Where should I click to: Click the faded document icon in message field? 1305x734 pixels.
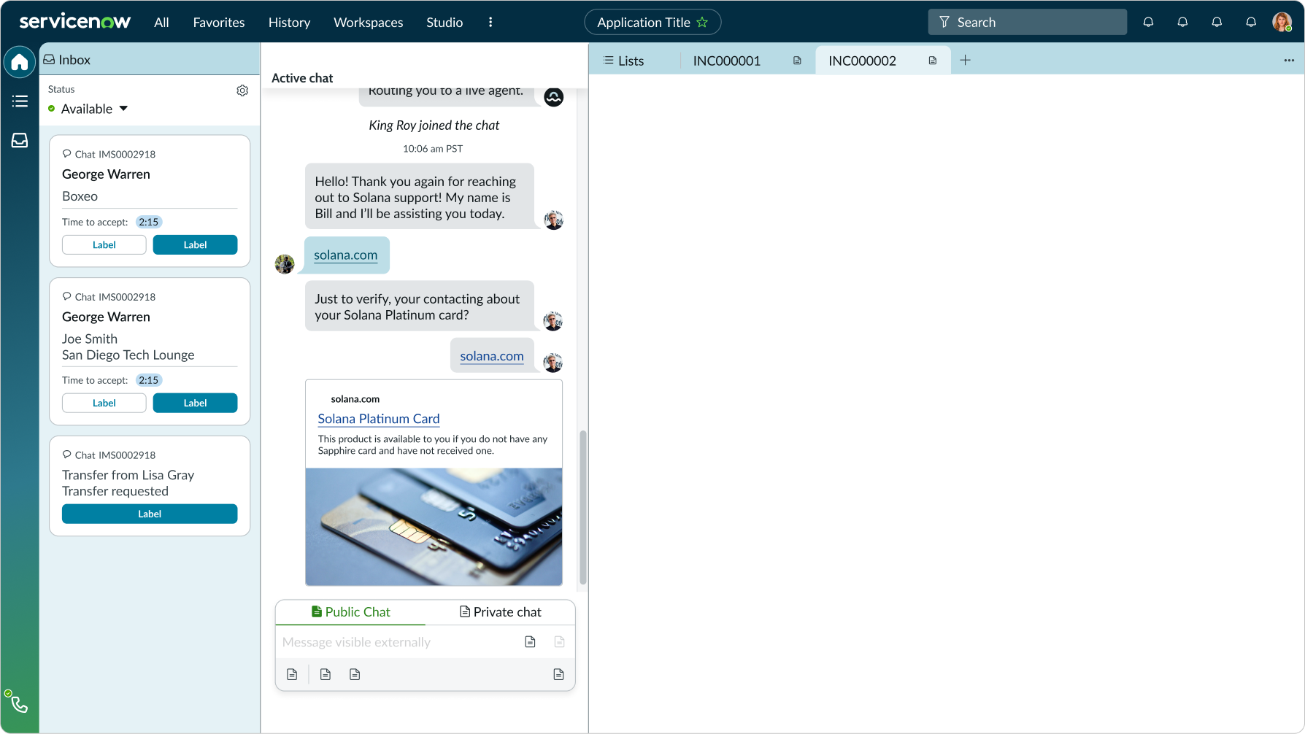[560, 642]
